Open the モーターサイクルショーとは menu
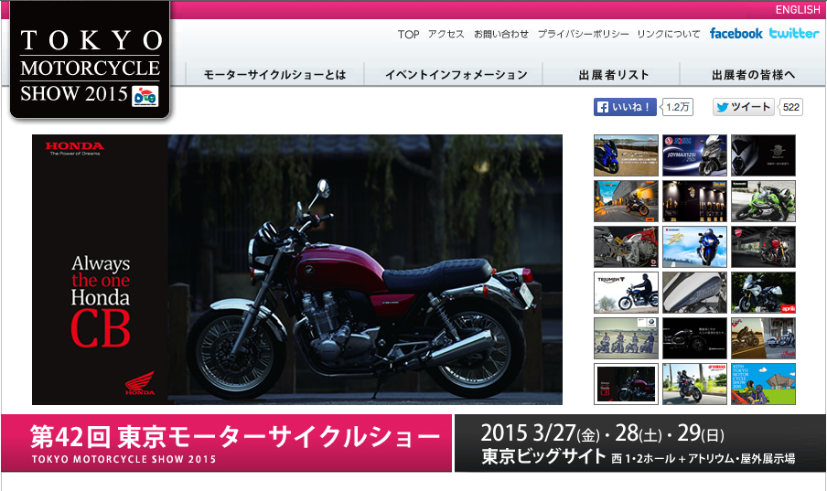 coord(274,74)
